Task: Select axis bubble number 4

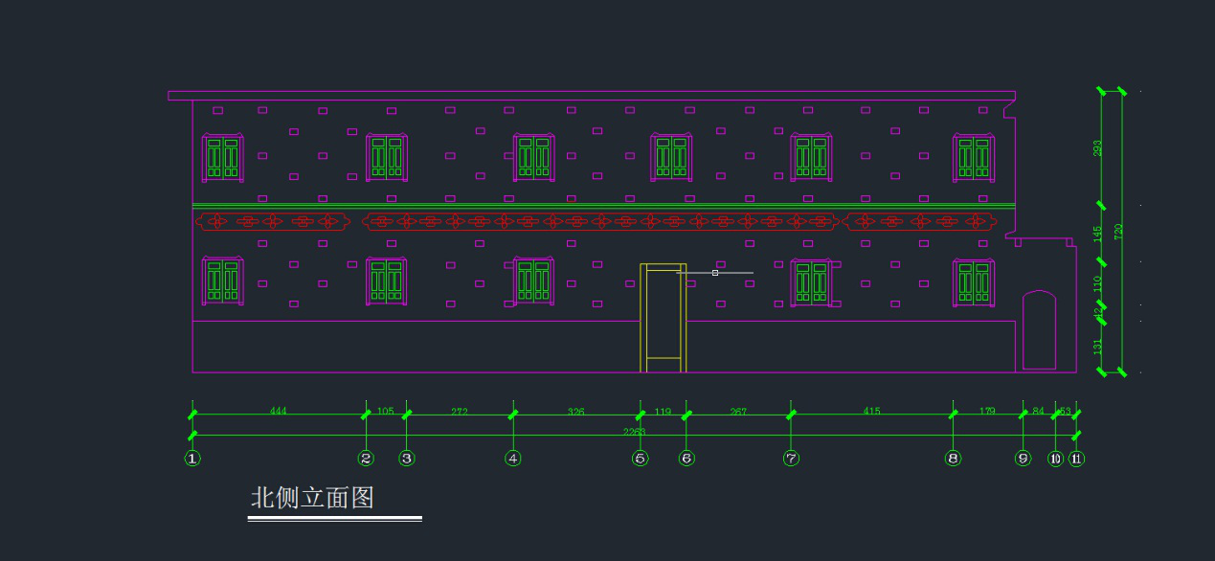Action: point(513,459)
